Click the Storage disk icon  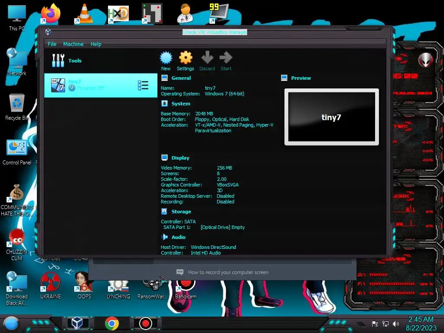coord(164,211)
